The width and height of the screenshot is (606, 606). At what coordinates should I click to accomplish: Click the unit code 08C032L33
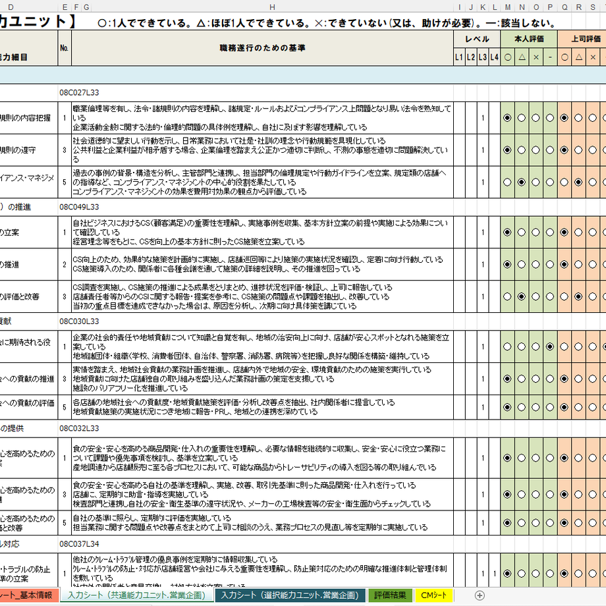[x=79, y=429]
